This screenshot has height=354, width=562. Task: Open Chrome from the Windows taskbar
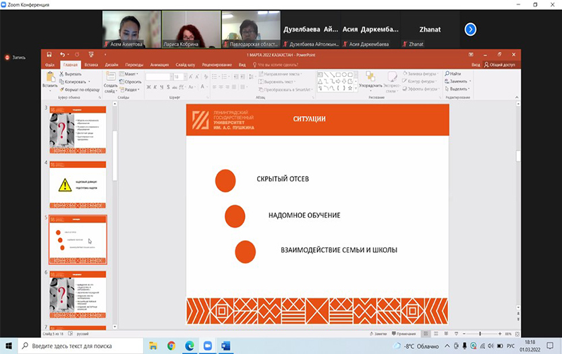coord(171,346)
